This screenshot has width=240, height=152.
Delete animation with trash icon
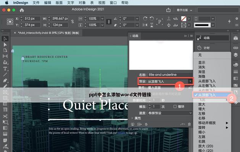click(x=189, y=124)
